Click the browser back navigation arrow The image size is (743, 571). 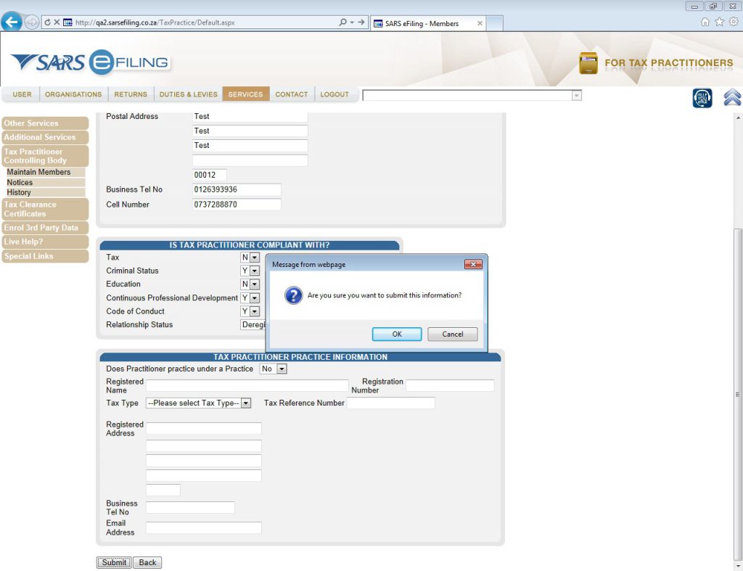click(12, 22)
